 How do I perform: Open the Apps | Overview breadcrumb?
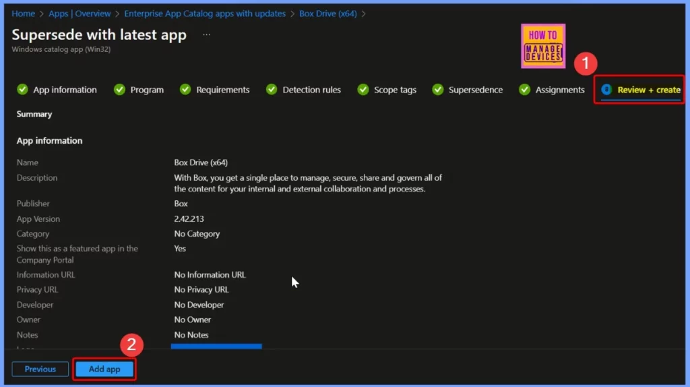coord(80,13)
